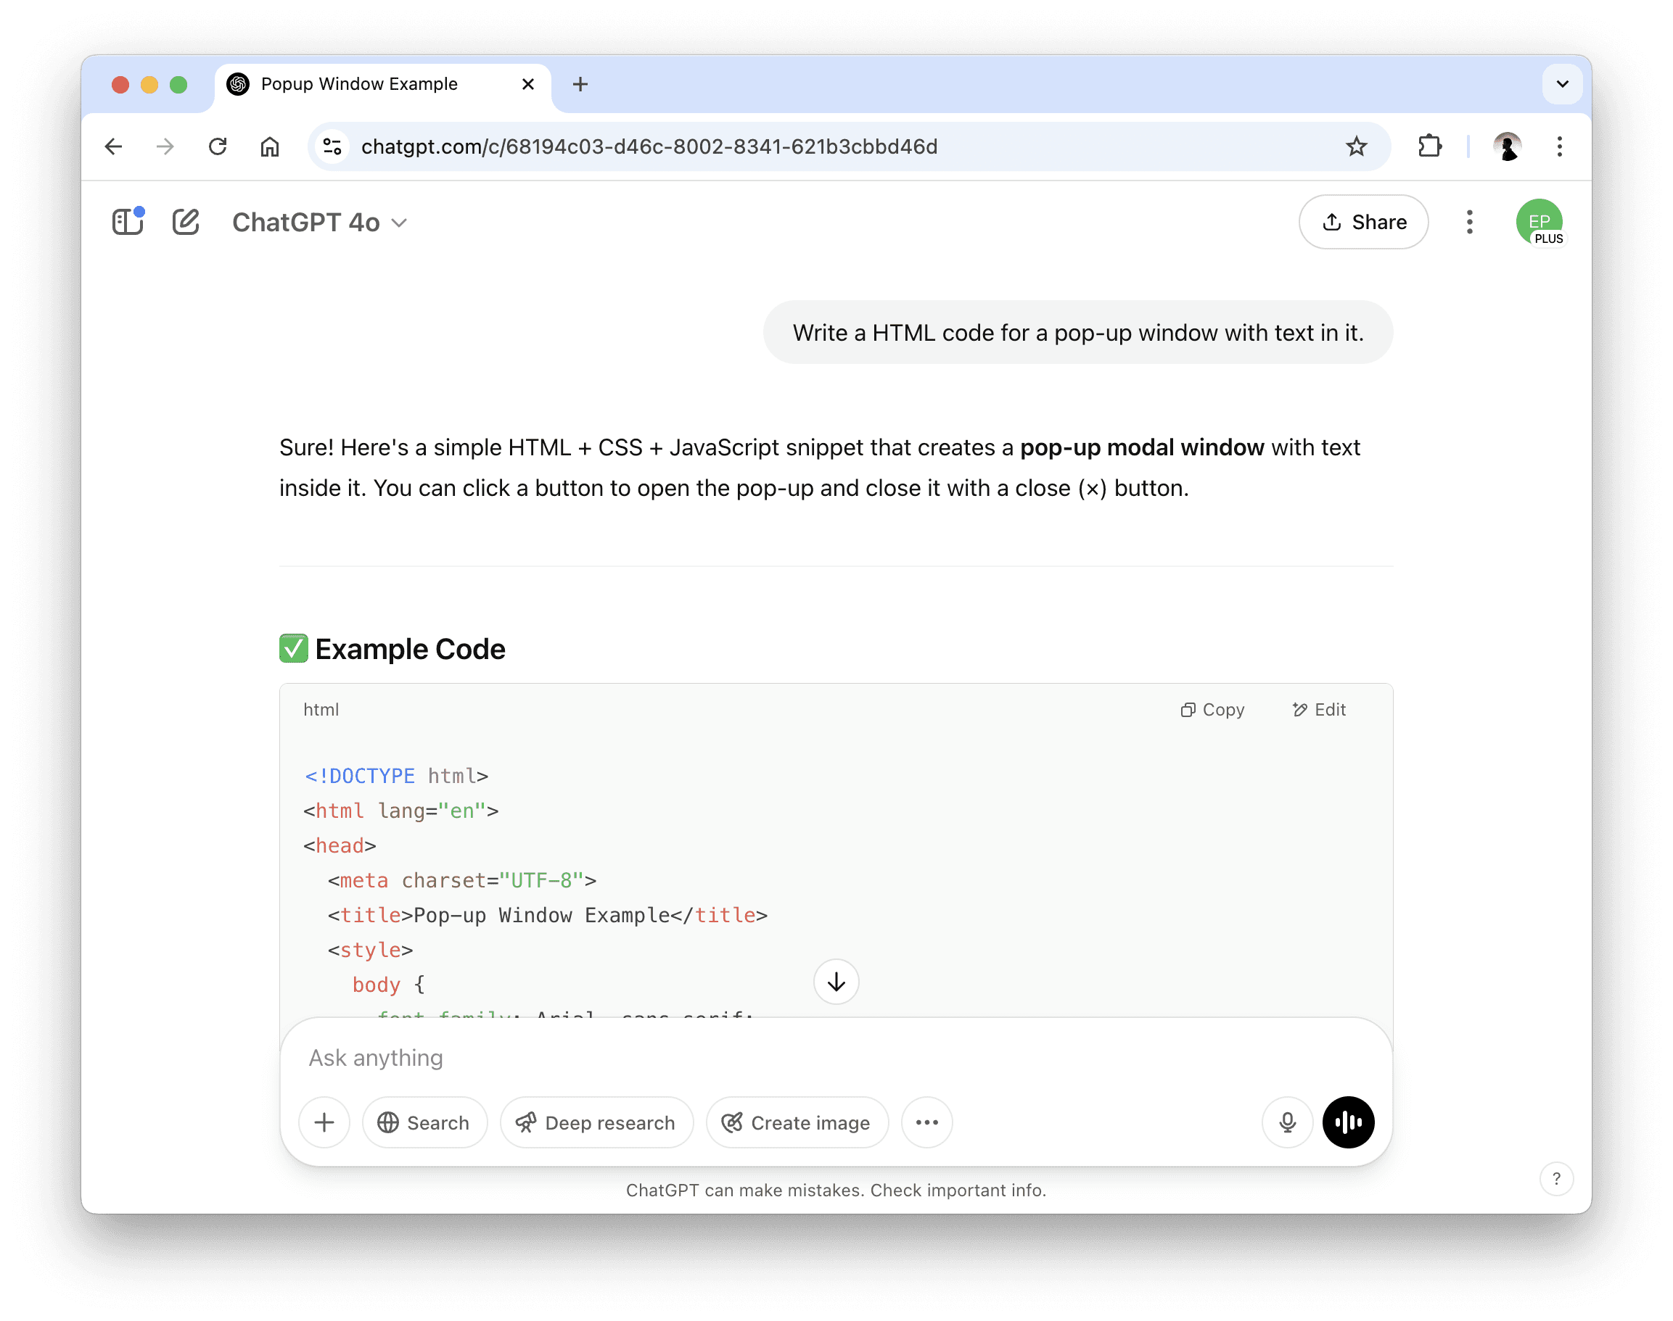Open the browser extensions puzzle icon

pos(1429,146)
